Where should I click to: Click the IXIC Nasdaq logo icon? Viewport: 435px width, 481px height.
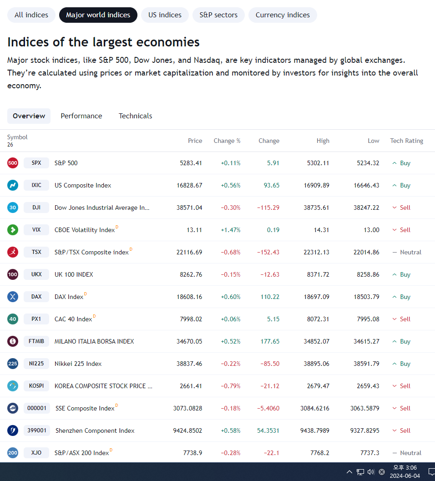13,185
